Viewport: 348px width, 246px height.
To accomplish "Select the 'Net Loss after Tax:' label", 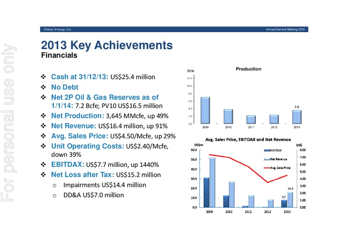I will [83, 175].
